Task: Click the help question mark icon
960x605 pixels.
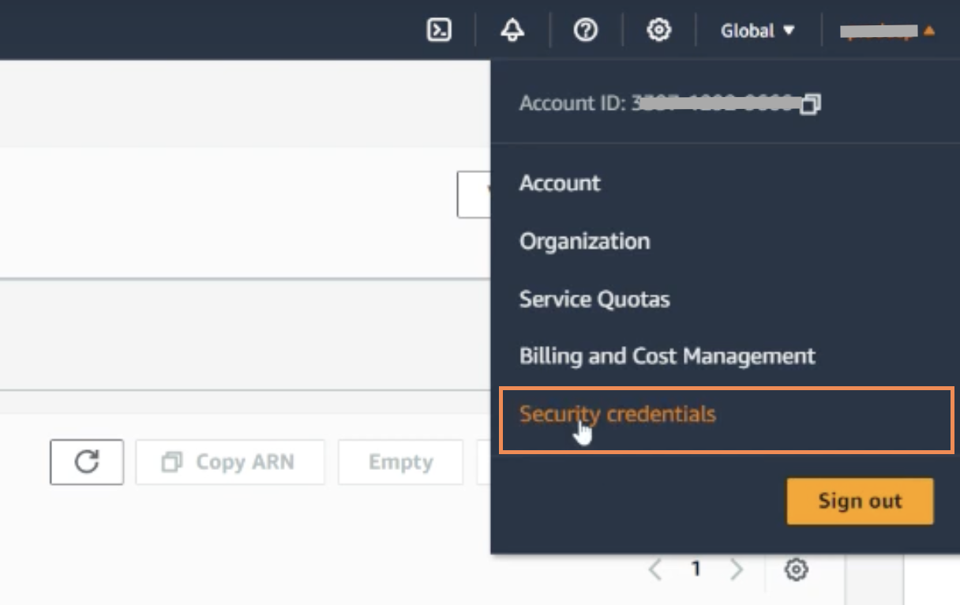Action: (x=585, y=31)
